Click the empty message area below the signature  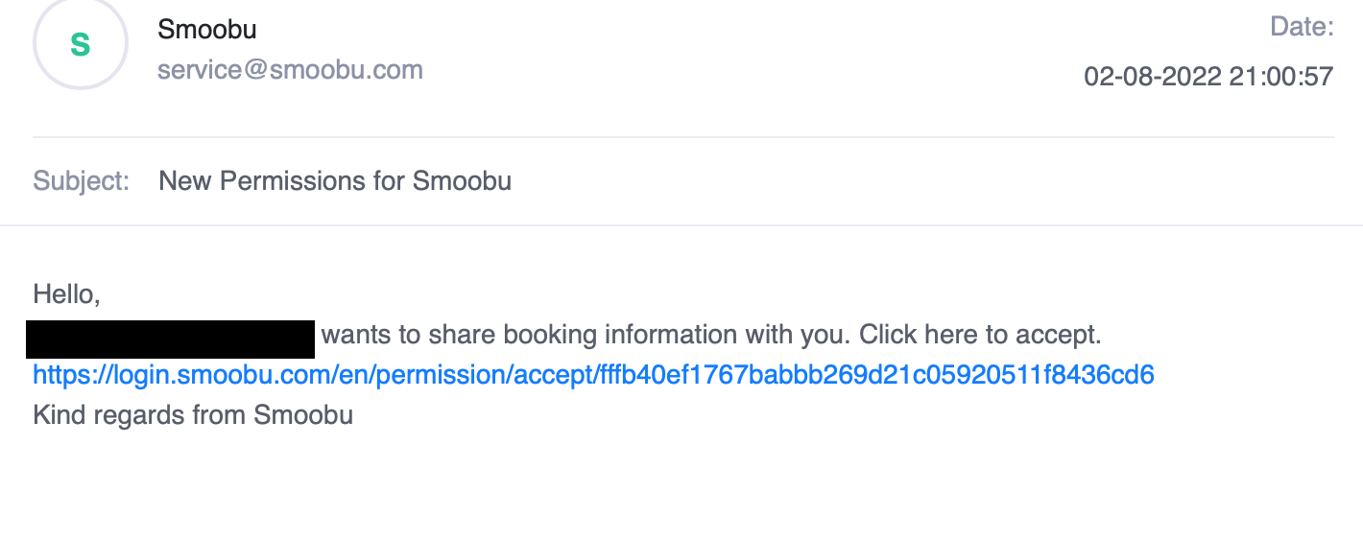click(x=681, y=484)
